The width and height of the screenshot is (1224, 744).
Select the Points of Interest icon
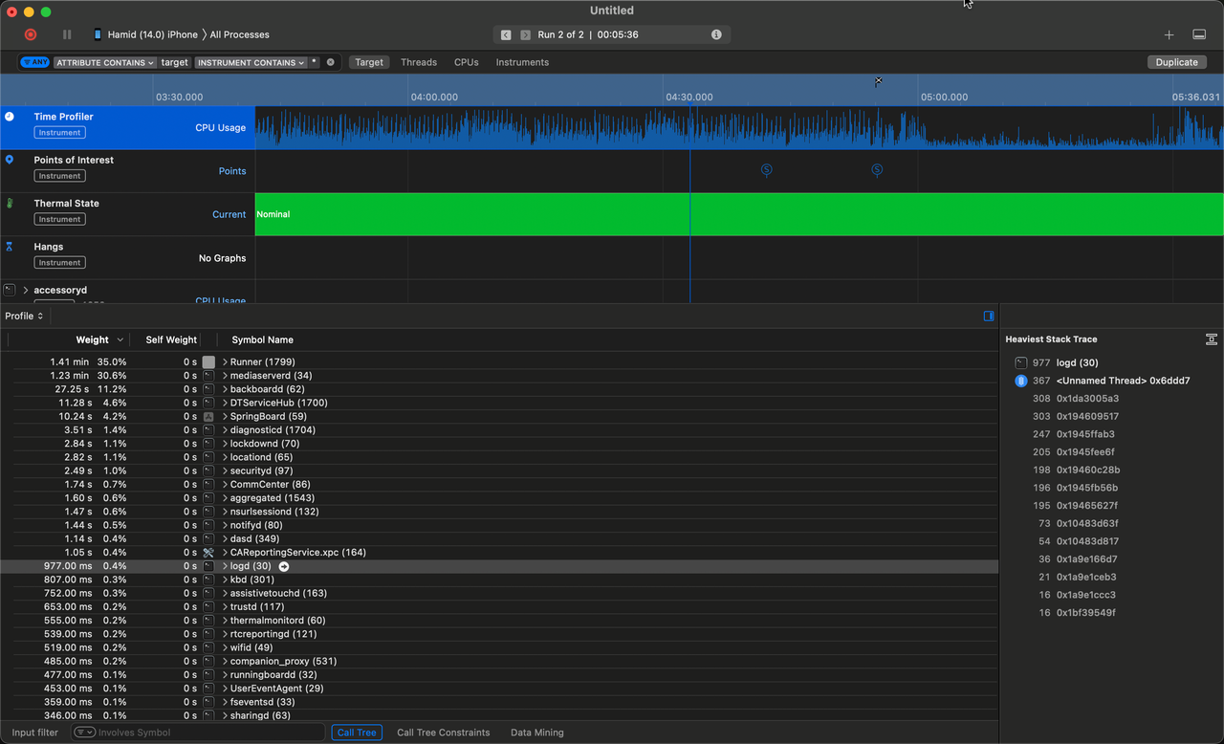10,160
